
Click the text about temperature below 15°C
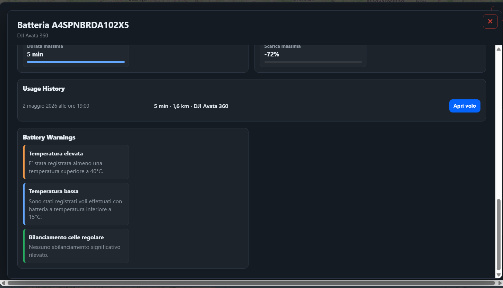pos(75,209)
